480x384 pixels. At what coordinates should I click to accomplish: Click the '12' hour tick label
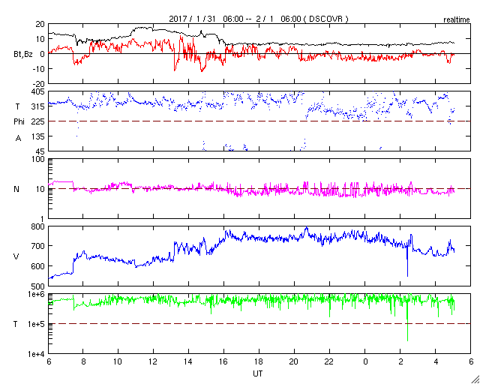[153, 361]
